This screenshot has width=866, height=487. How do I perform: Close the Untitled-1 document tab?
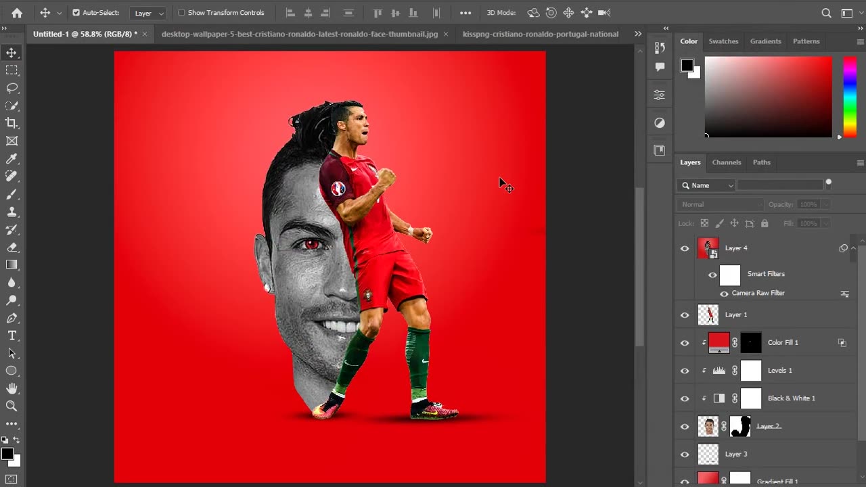pos(144,34)
